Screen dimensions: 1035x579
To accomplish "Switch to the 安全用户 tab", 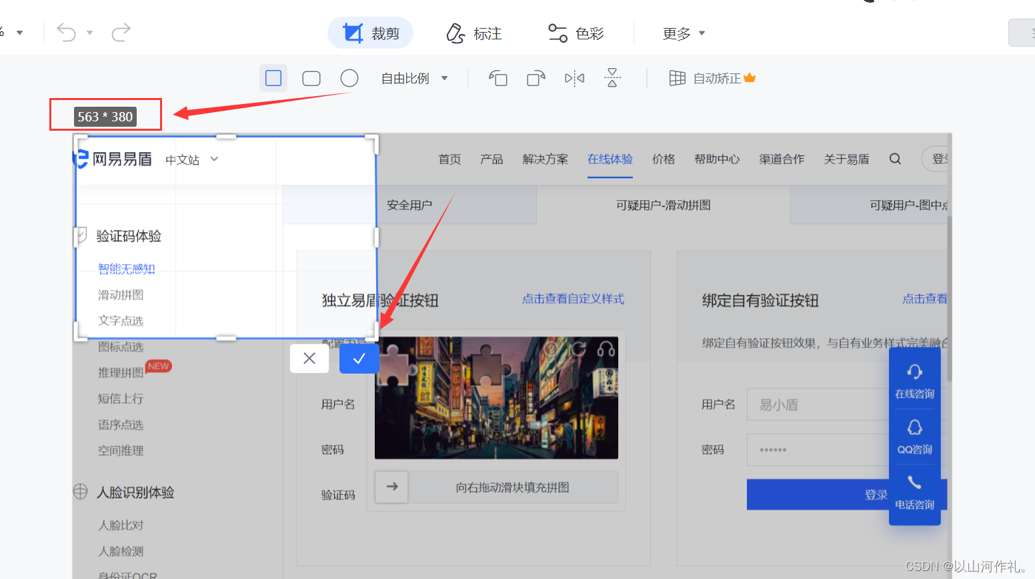I will point(409,205).
